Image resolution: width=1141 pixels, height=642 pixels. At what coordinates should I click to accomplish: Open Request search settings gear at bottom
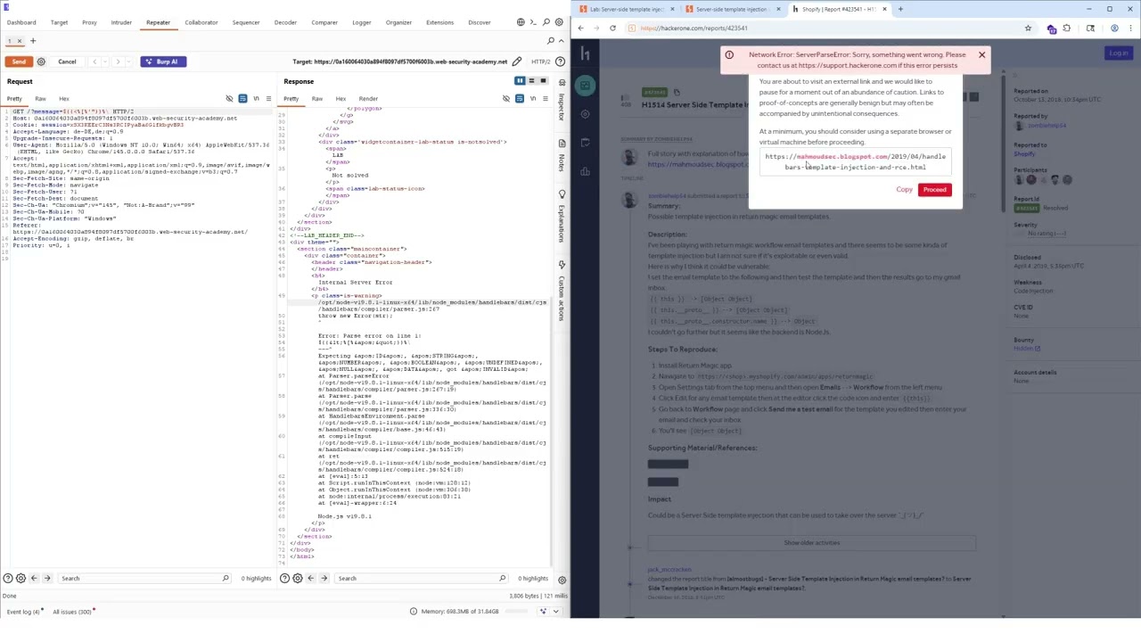point(21,579)
